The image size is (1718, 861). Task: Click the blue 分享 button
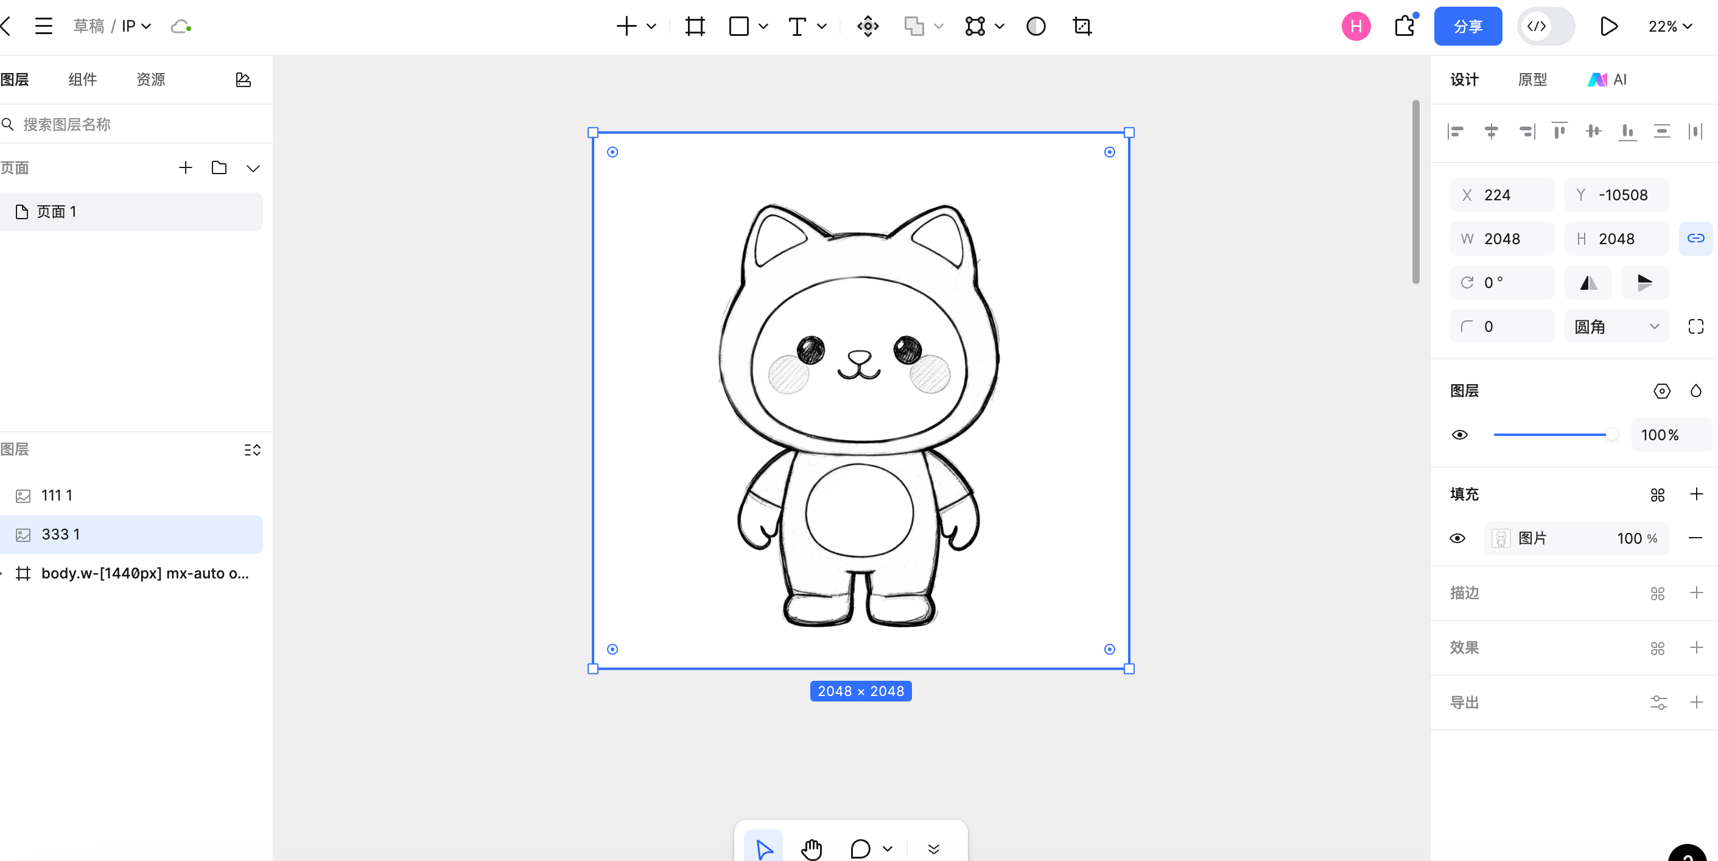[x=1467, y=27]
